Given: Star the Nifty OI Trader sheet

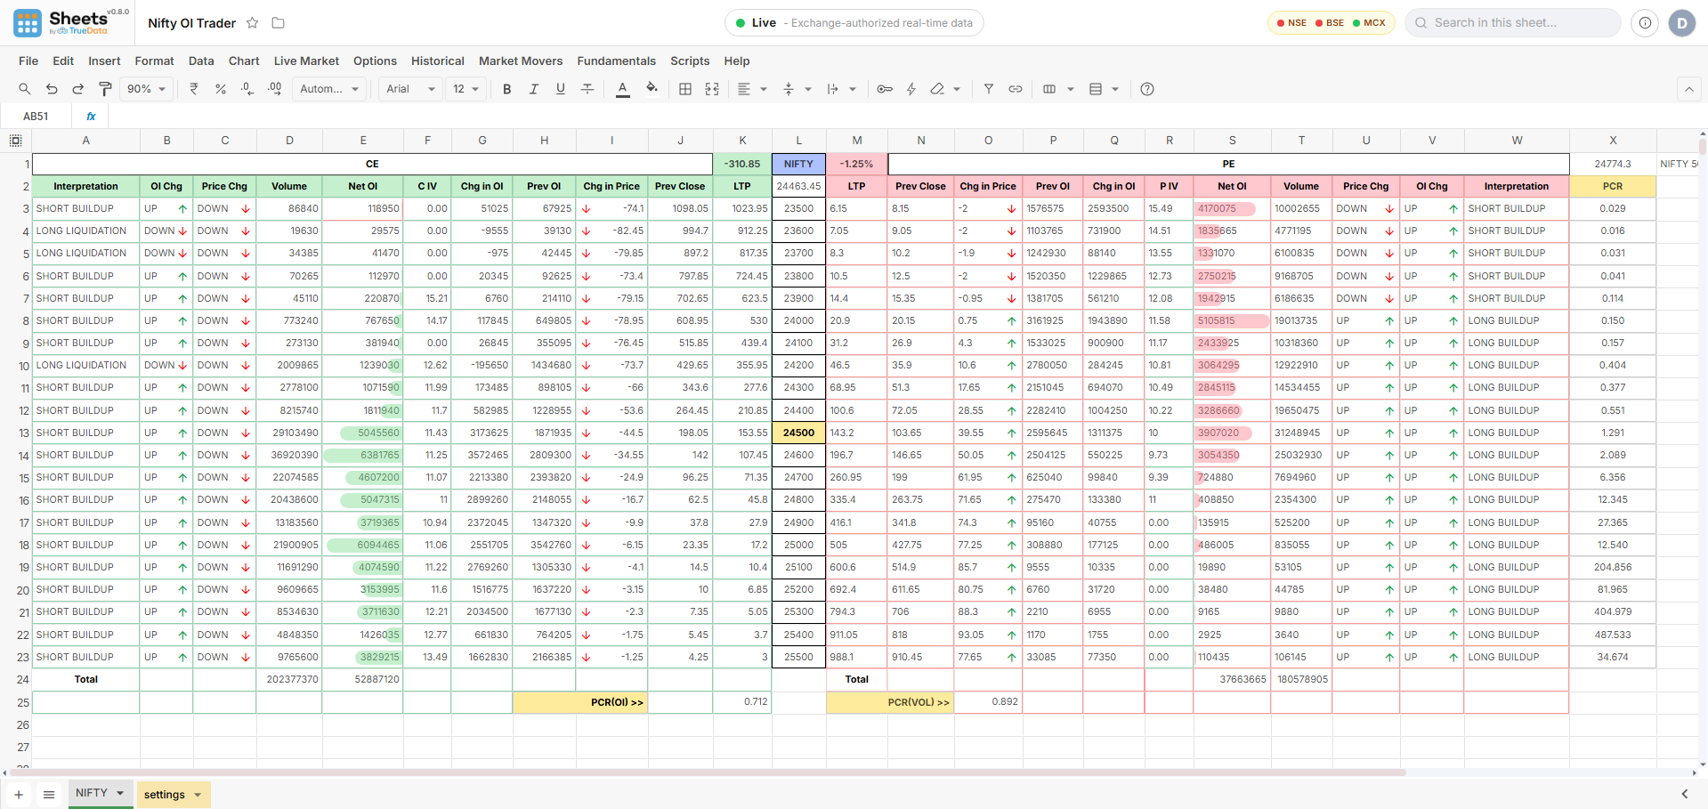Looking at the screenshot, I should (253, 23).
